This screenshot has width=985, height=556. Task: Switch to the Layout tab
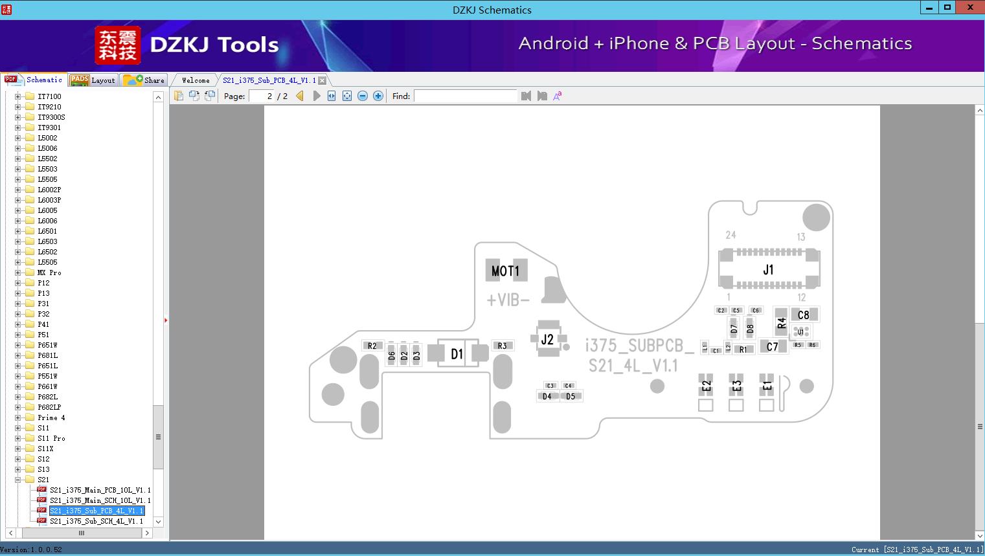click(94, 80)
